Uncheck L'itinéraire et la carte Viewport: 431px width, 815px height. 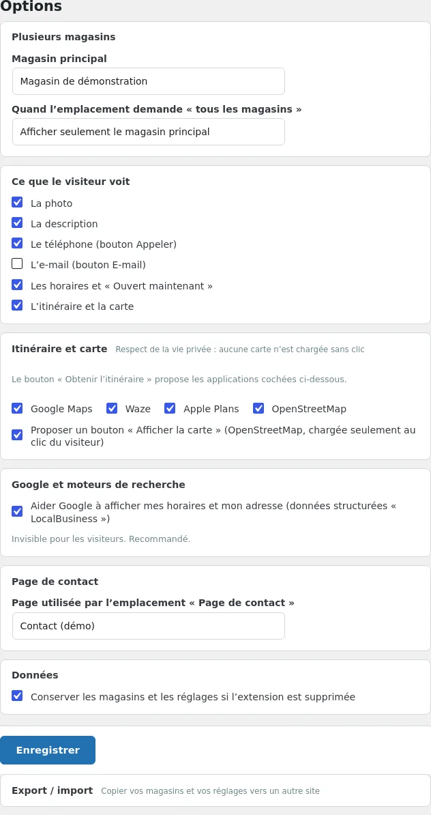(17, 305)
